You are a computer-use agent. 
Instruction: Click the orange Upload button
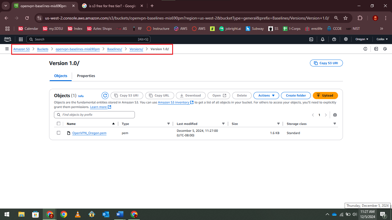pos(325,95)
